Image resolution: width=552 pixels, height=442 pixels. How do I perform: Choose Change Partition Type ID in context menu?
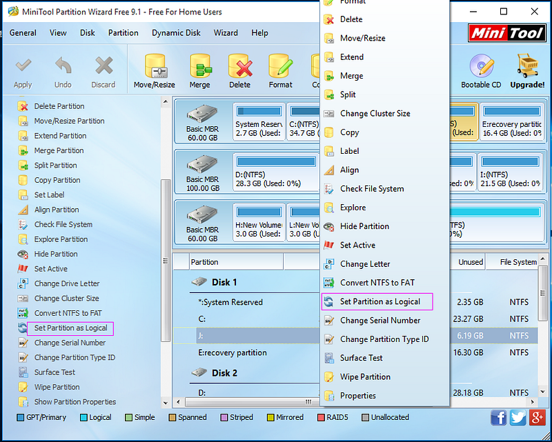[384, 339]
